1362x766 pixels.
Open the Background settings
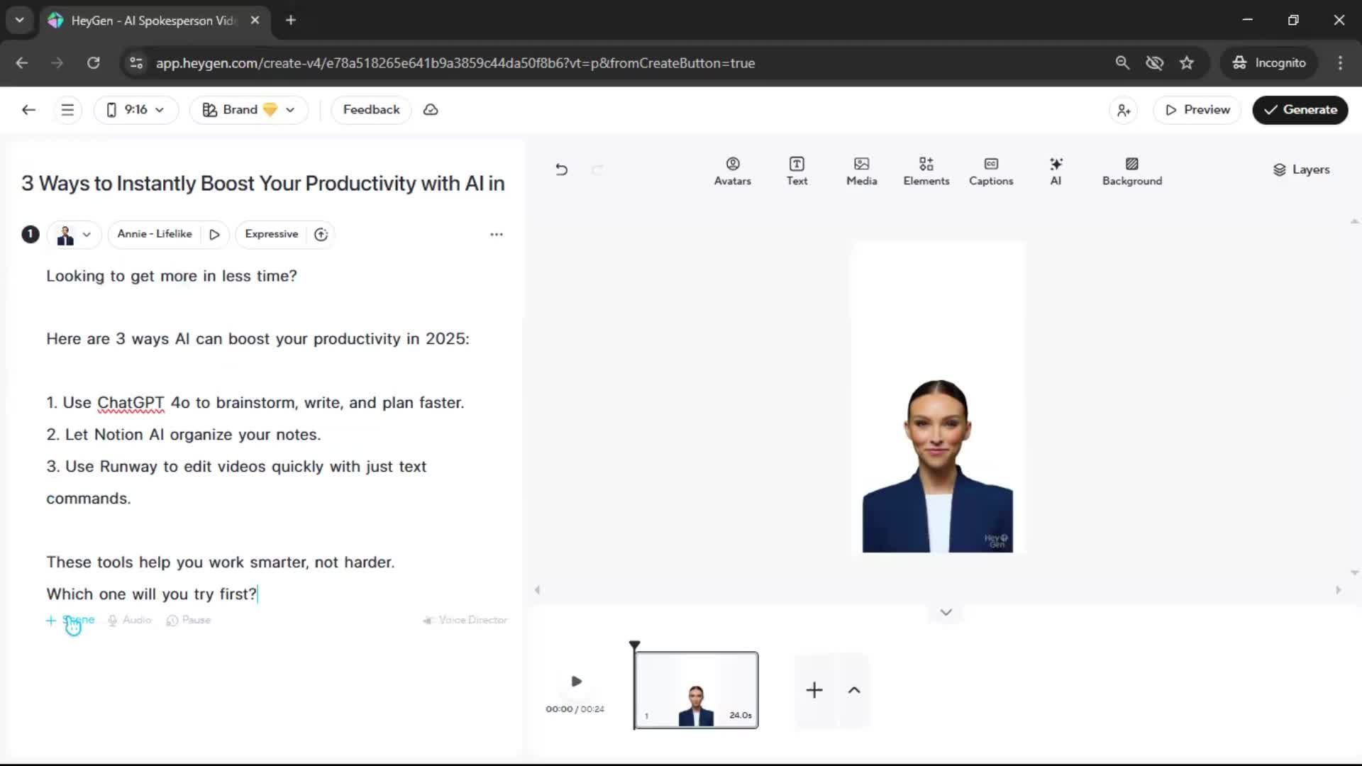point(1131,171)
